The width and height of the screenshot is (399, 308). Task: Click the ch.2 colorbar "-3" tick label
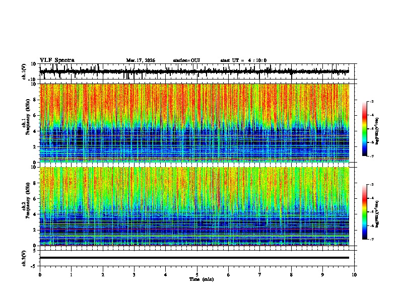[372, 185]
